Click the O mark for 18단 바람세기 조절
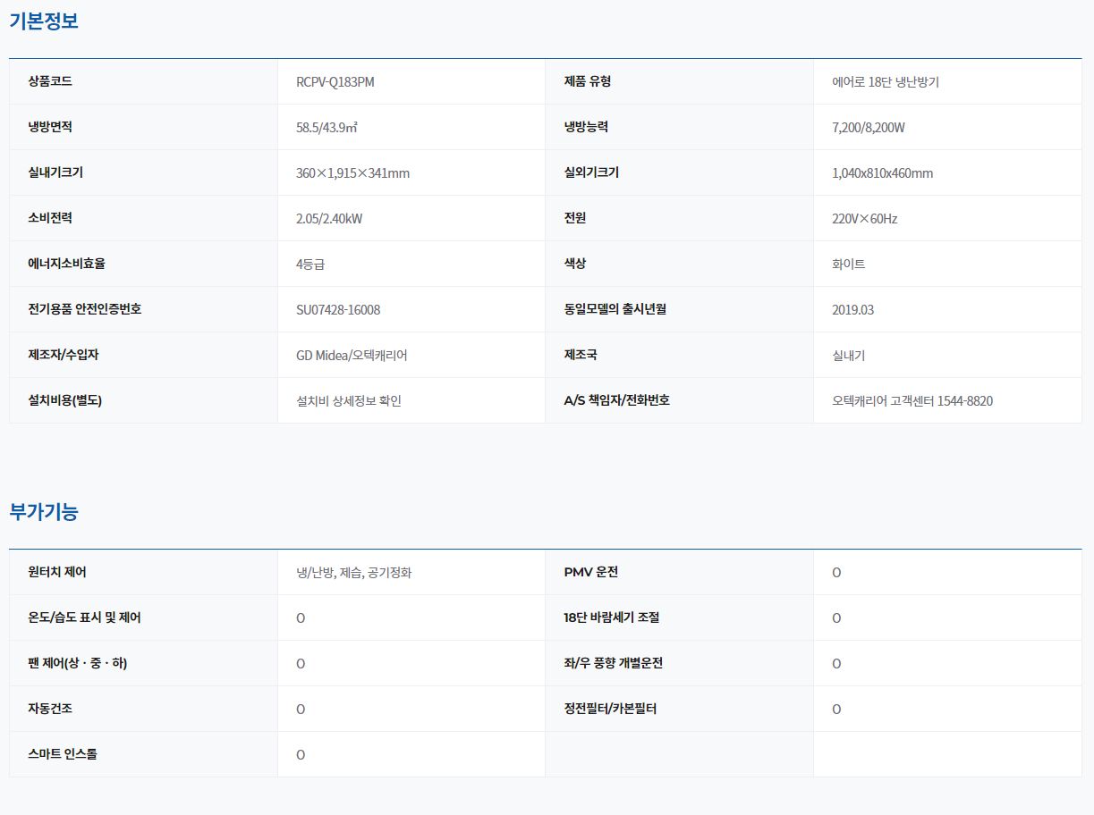This screenshot has width=1094, height=815. (836, 618)
